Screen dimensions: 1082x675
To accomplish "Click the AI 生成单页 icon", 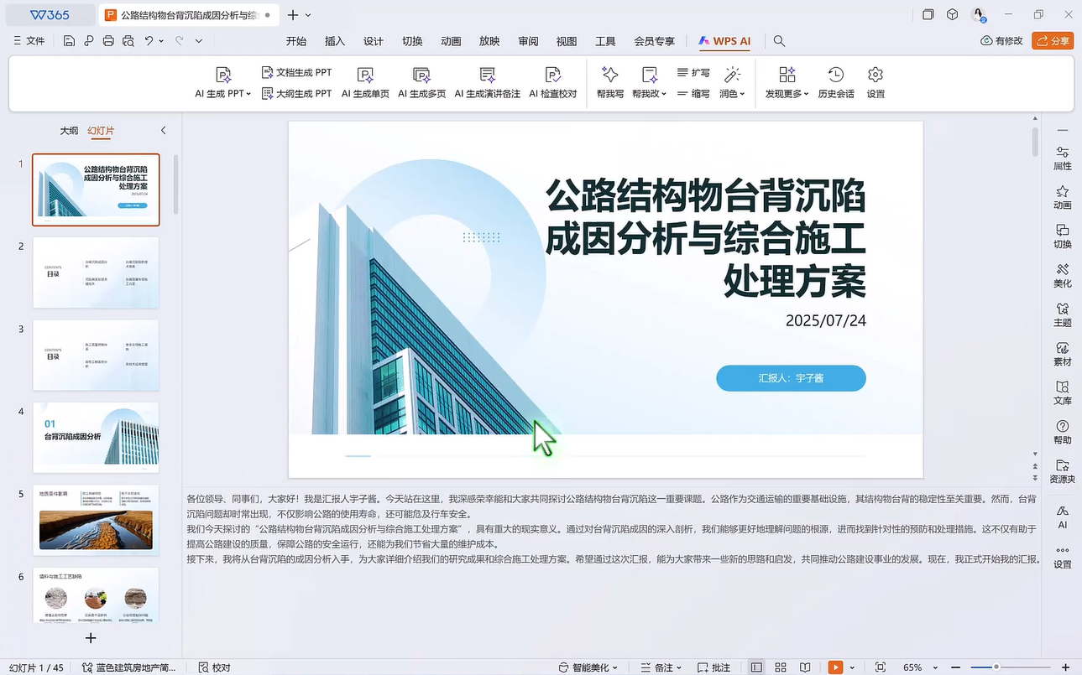I will (365, 75).
